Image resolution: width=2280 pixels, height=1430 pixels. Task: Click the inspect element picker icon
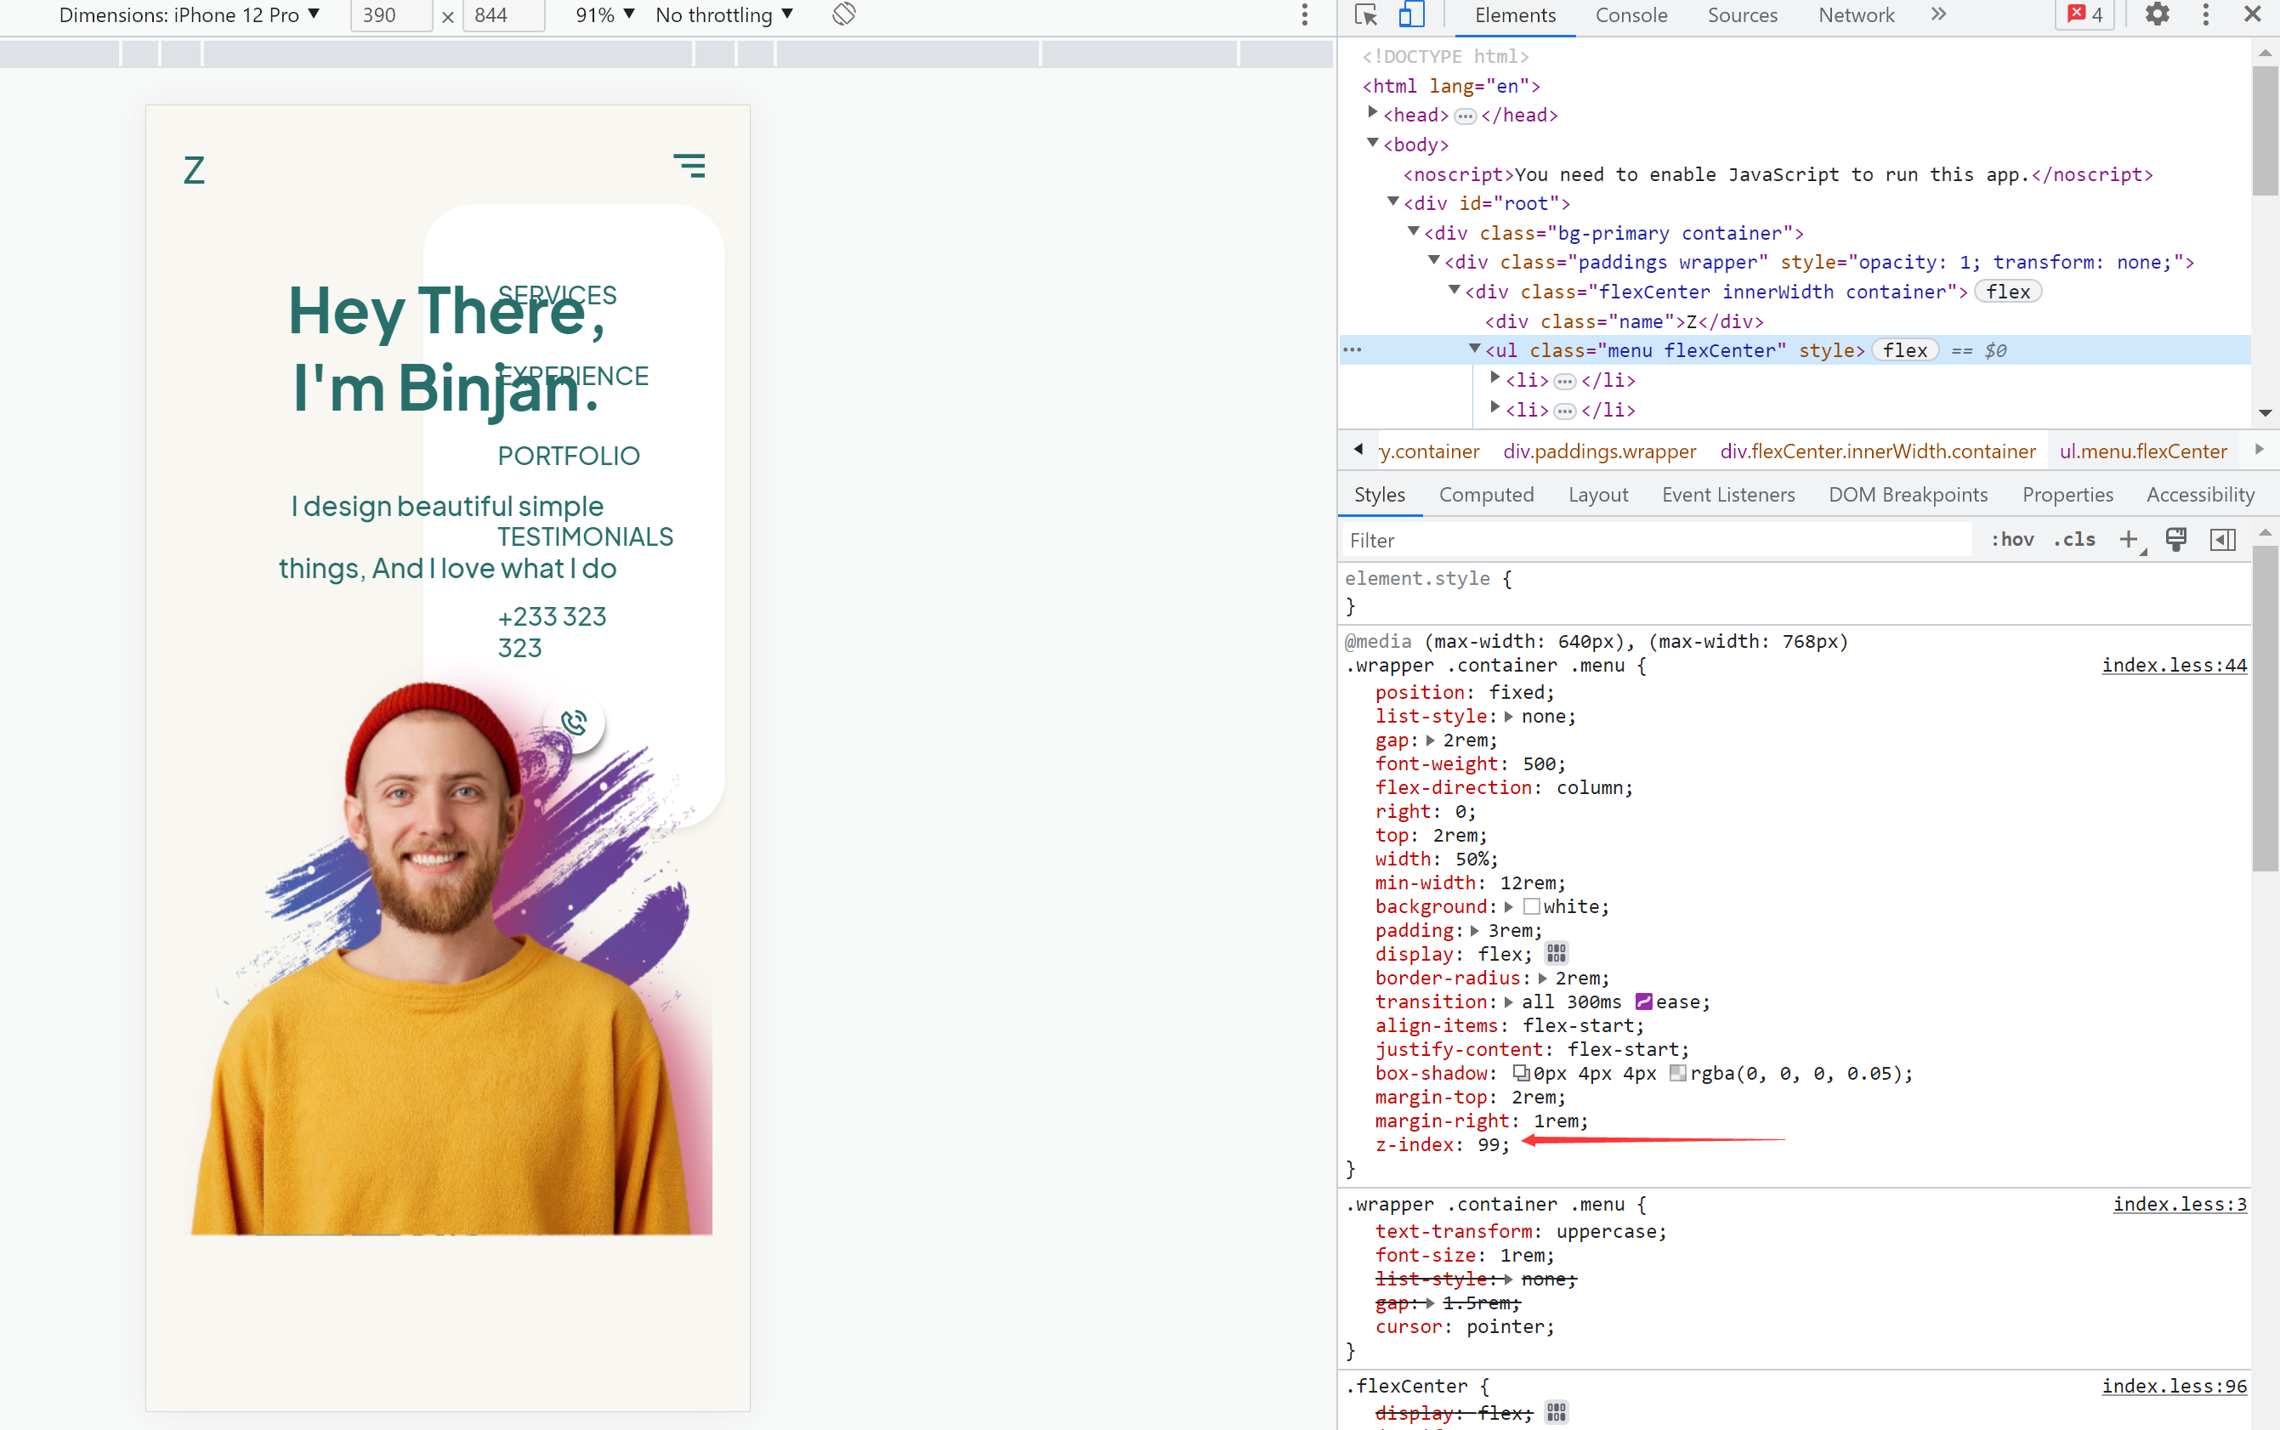click(1364, 15)
